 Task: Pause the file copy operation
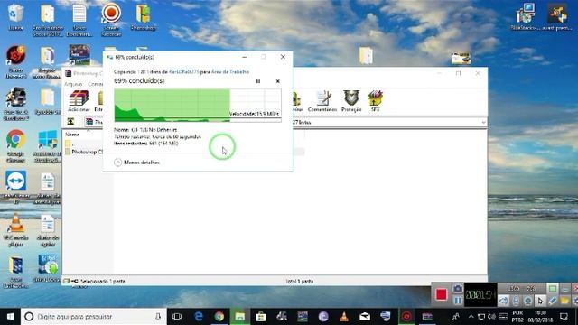258,81
